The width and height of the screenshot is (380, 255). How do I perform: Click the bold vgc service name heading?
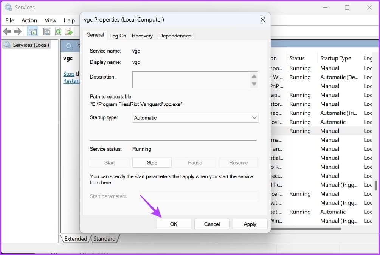(68, 58)
